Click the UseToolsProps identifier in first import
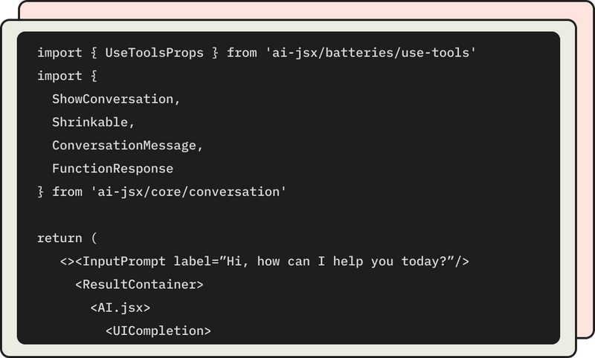Image resolution: width=595 pixels, height=358 pixels. 155,53
